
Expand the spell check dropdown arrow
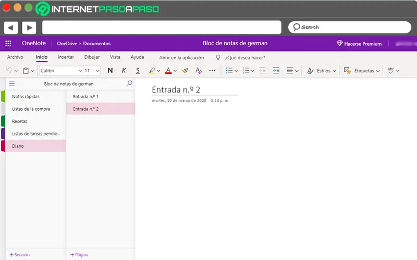coord(398,71)
